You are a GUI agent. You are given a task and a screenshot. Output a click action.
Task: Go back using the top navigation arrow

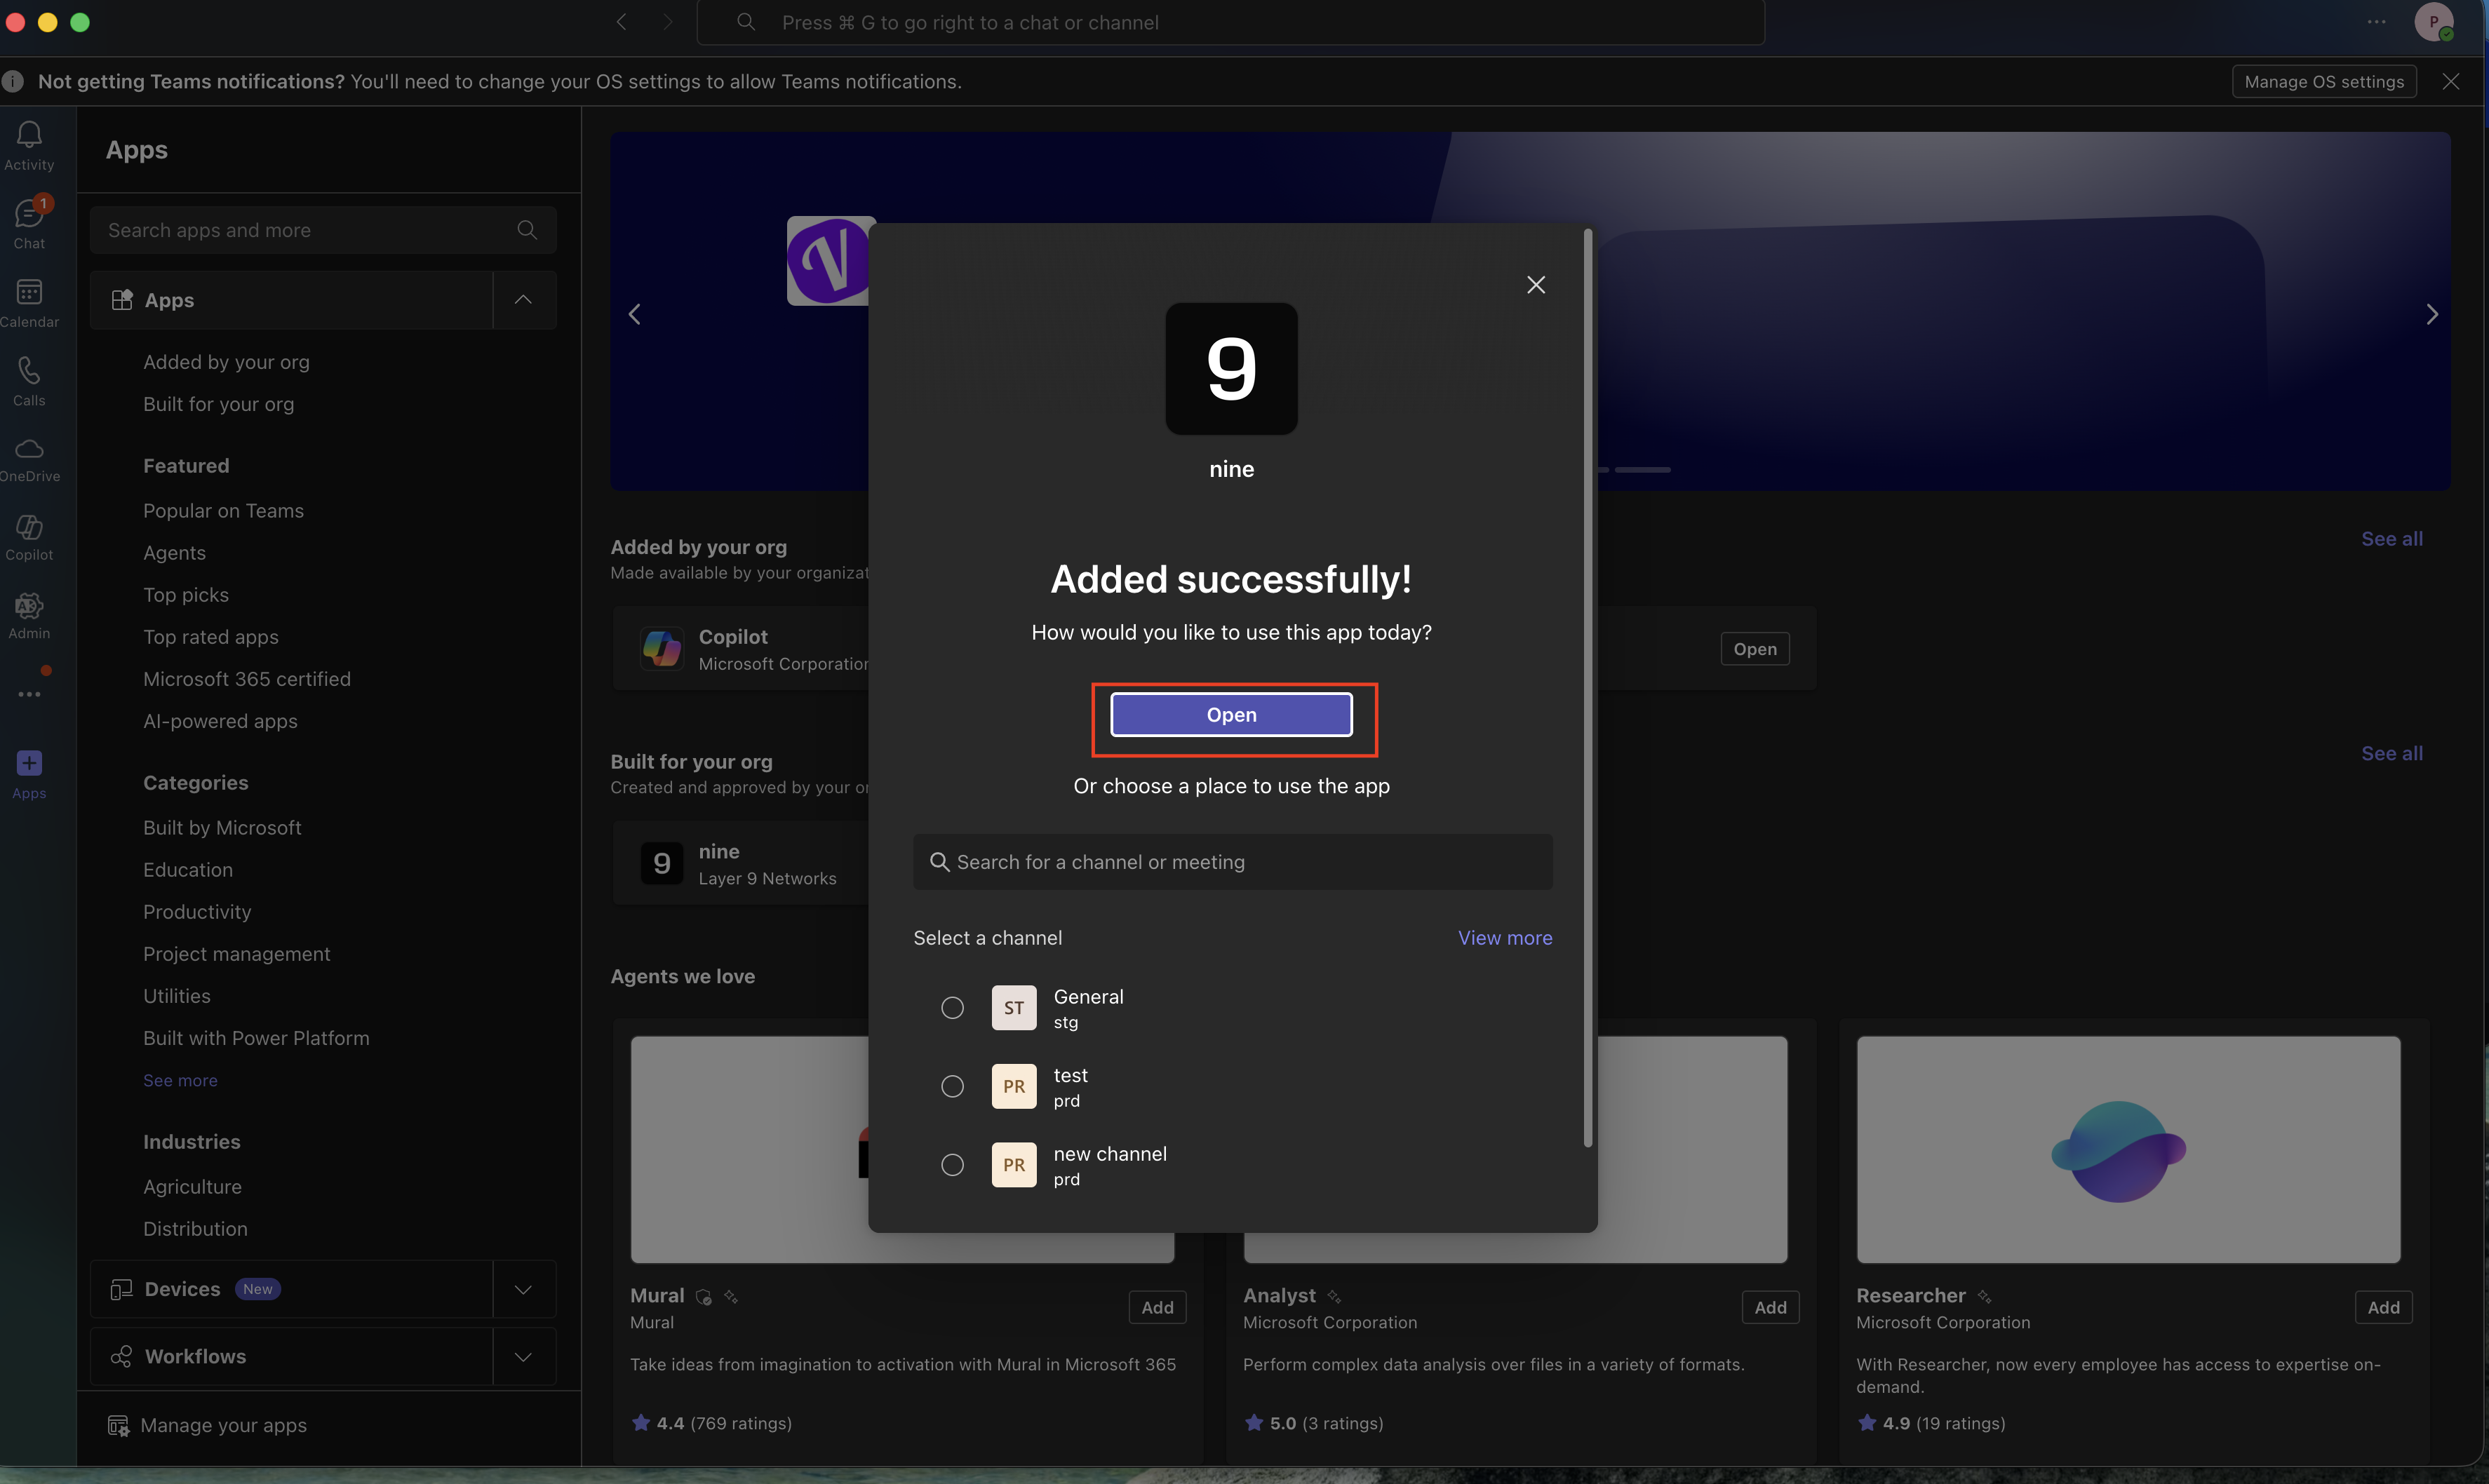tap(621, 22)
